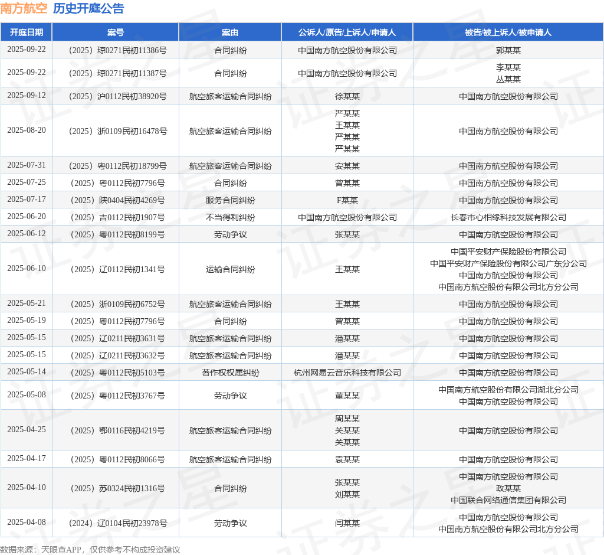Click case number (2024)辽0104民初23978号
This screenshot has width=604, height=555.
click(117, 523)
